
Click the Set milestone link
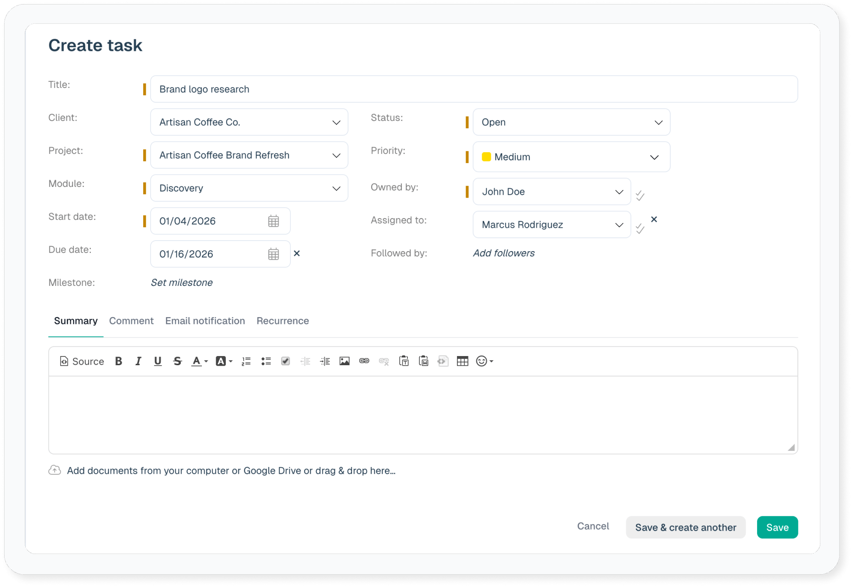coord(182,283)
